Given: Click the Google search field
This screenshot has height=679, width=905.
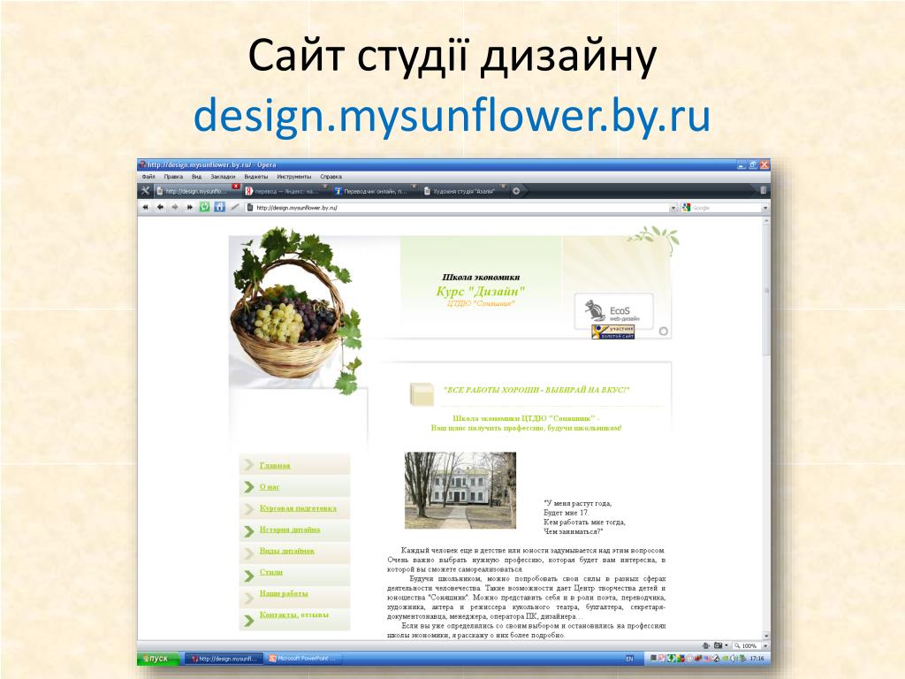Looking at the screenshot, I should [726, 207].
